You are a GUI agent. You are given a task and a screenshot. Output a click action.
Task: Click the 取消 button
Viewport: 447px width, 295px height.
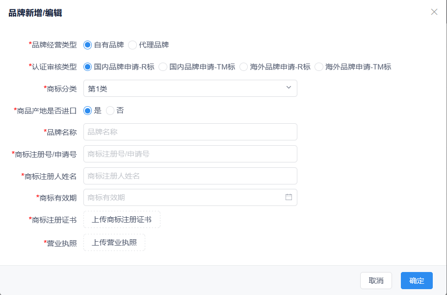[376, 280]
